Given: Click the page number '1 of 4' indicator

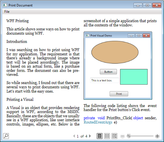Looking at the screenshot, I should [82, 136].
